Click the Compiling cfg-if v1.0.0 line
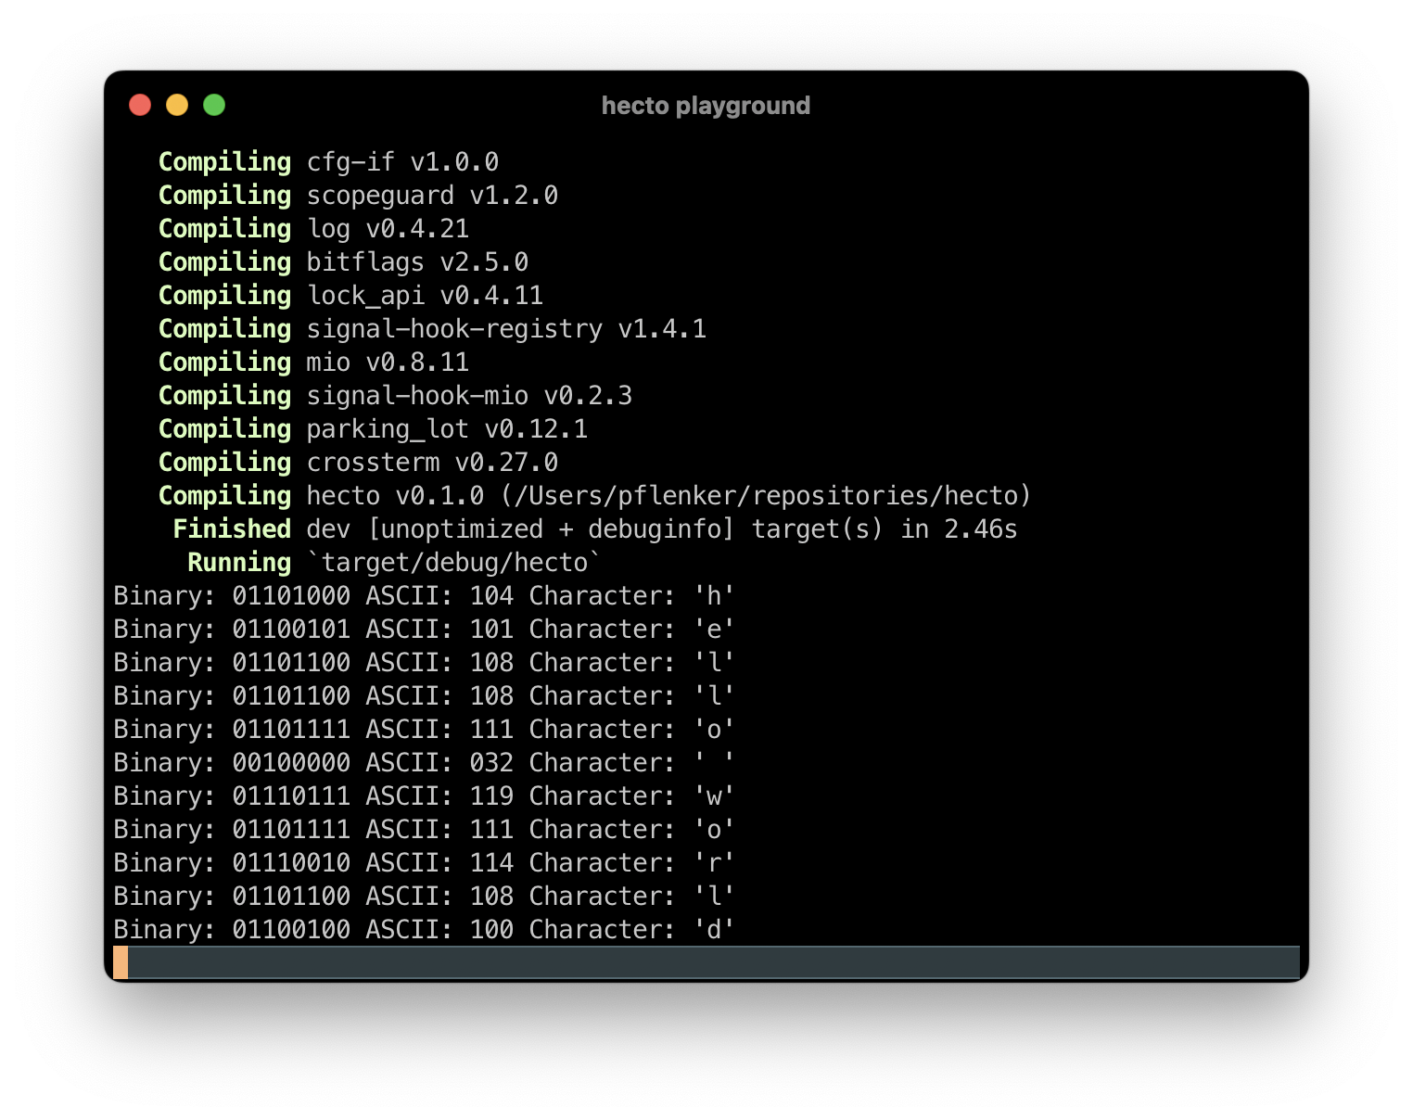 (329, 161)
